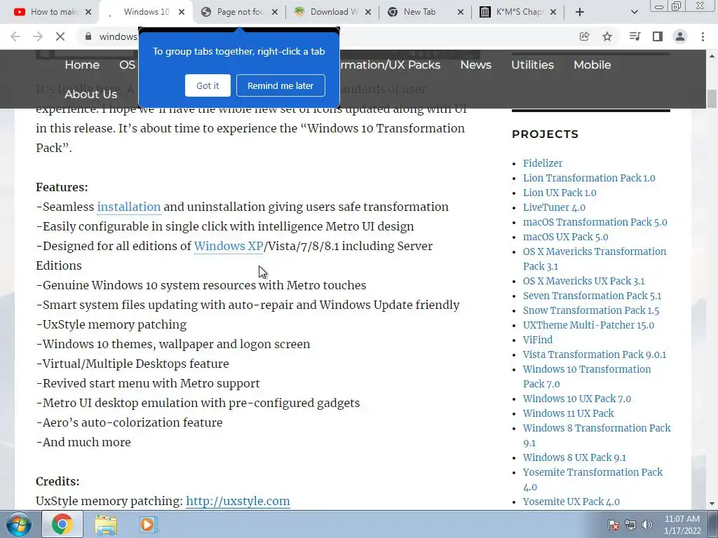This screenshot has height=538, width=718.
Task: Open Yosemite UX Pack 4.0 link
Action: click(x=571, y=502)
